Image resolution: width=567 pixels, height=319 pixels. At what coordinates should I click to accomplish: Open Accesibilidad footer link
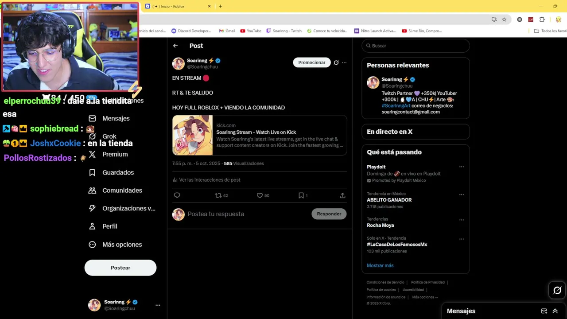click(x=413, y=290)
